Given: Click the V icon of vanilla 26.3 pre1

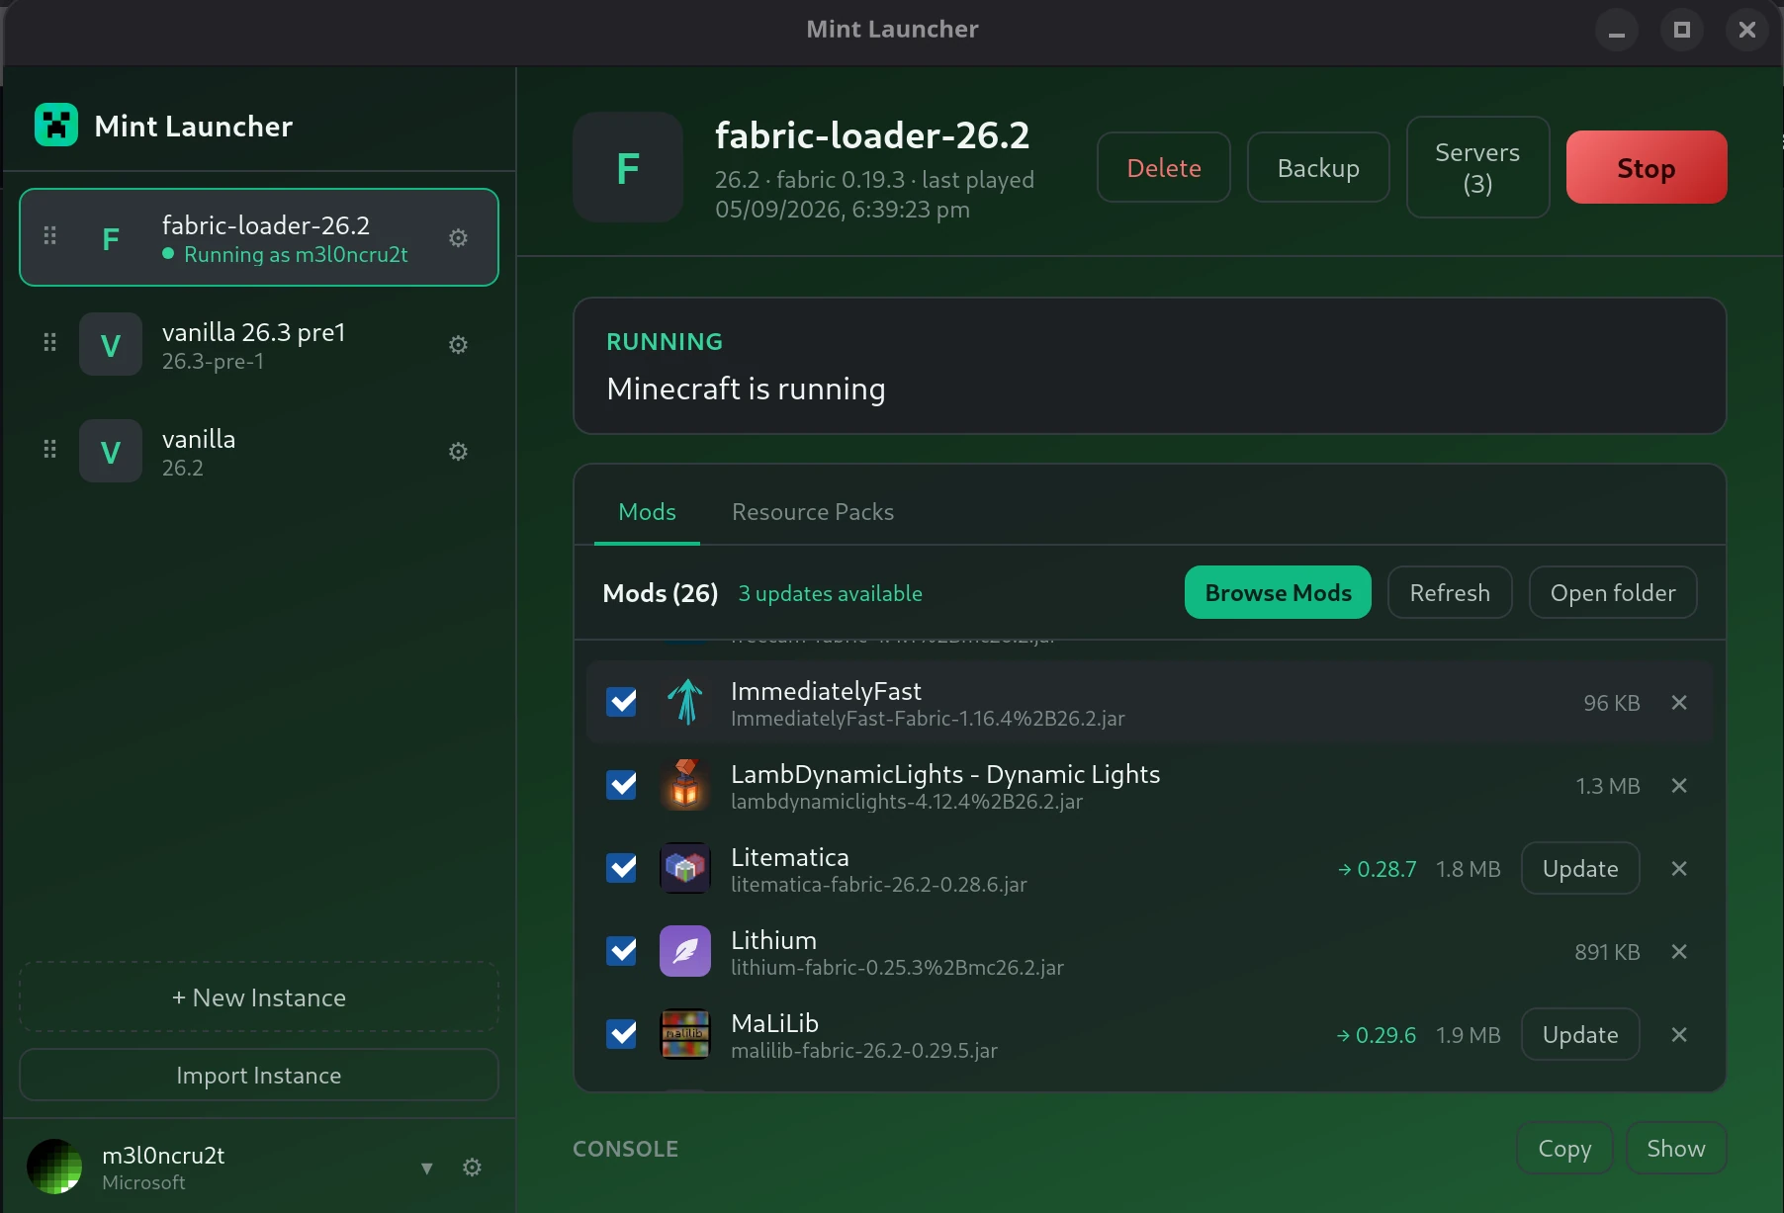Looking at the screenshot, I should [x=111, y=345].
